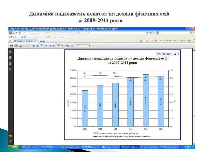Click the PDF share/email icon
203x152 pixels.
21,46
